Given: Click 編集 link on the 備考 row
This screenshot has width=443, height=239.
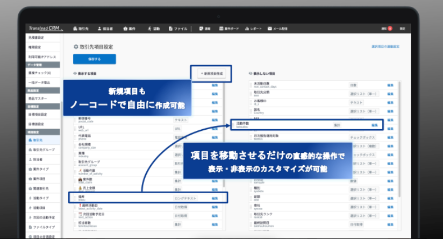Looking at the screenshot, I should [215, 198].
